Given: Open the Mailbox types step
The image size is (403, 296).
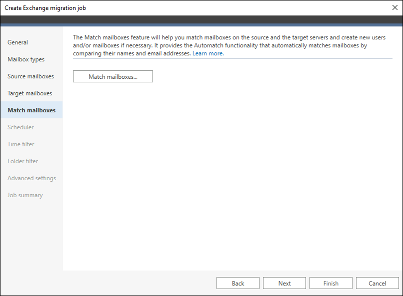Looking at the screenshot, I should (x=26, y=59).
